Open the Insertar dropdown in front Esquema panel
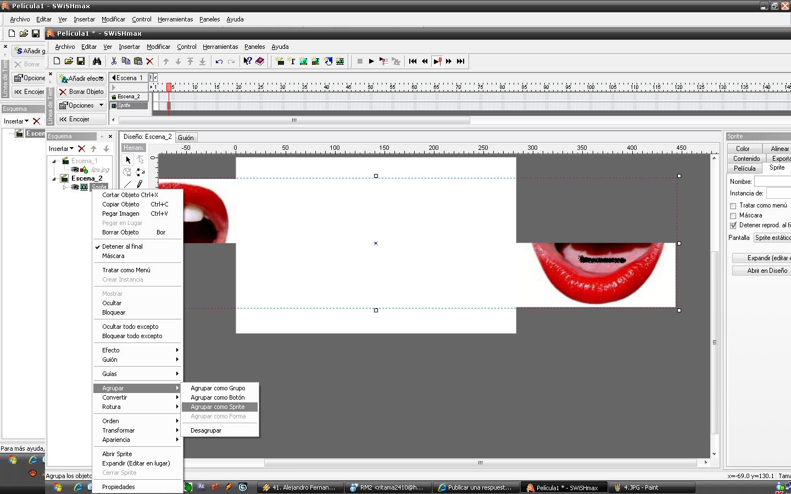This screenshot has height=494, width=791. tap(61, 149)
